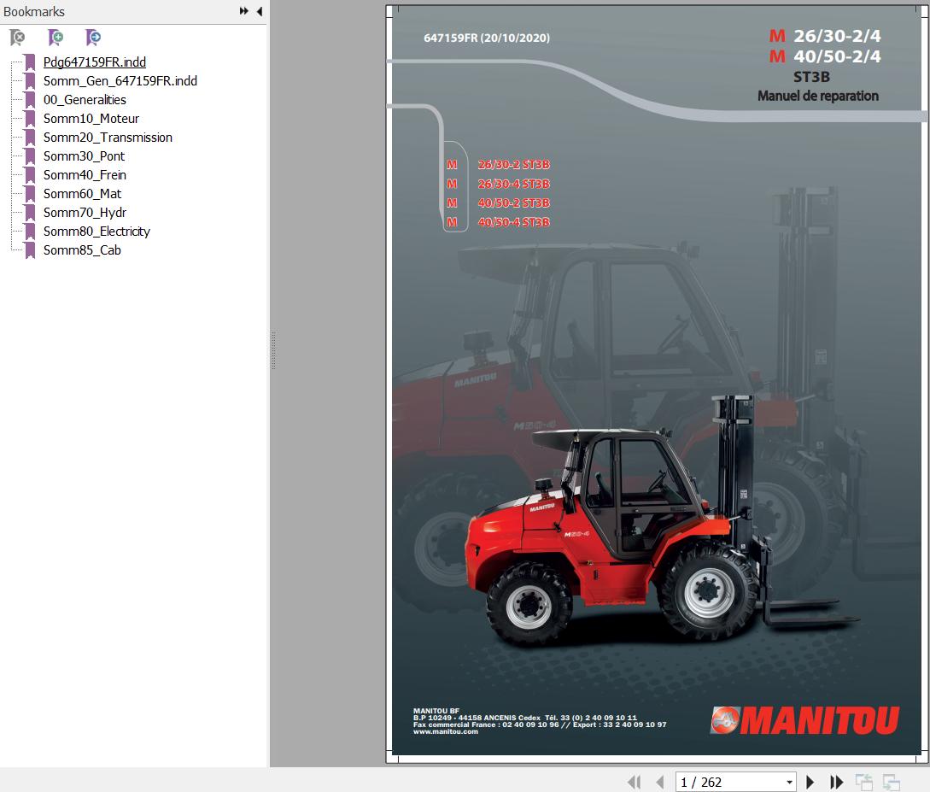
Task: Open the page number dropdown arrow
Action: [x=789, y=783]
